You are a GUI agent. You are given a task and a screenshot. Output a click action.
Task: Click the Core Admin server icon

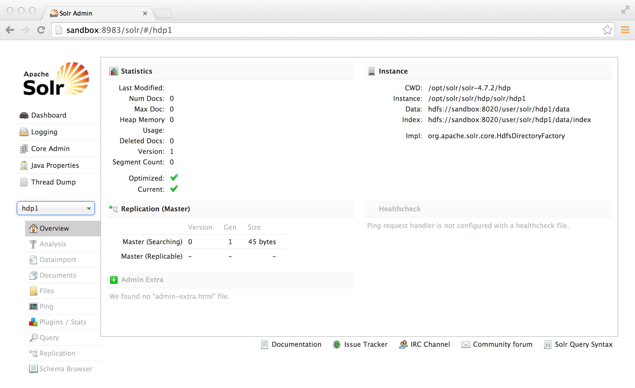tap(24, 149)
